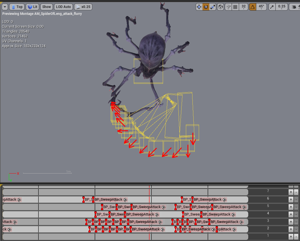
Task: Toggle rotation angle snapping
Action: click(x=253, y=7)
